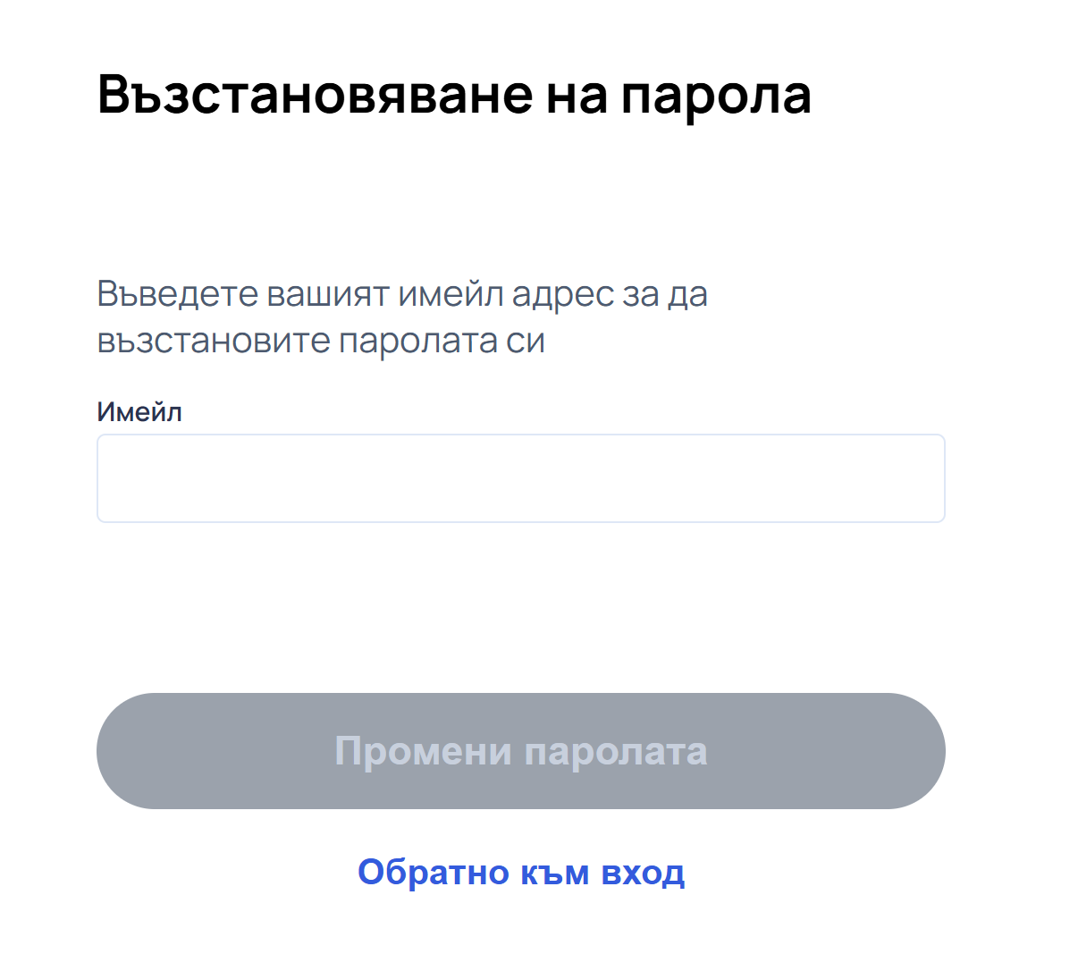This screenshot has height=971, width=1078.
Task: Place cursor in the Имейл box
Action: click(520, 478)
